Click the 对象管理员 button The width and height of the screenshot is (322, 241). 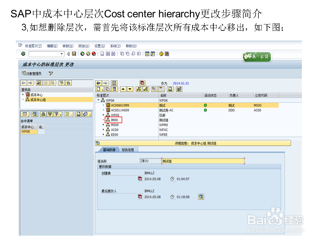tap(32, 73)
